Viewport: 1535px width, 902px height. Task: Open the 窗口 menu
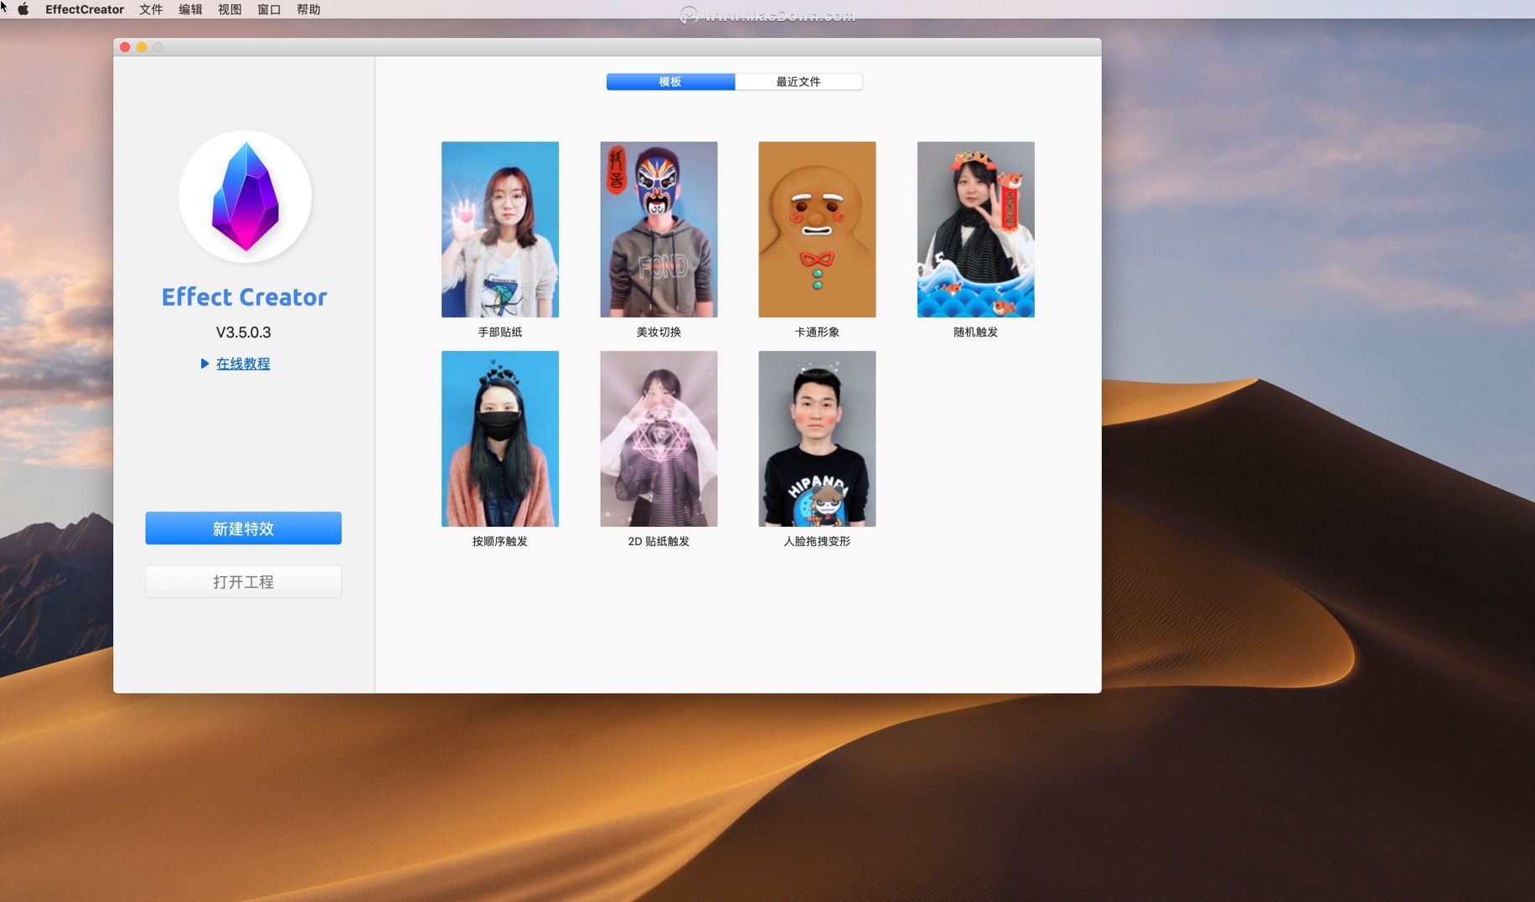[269, 9]
